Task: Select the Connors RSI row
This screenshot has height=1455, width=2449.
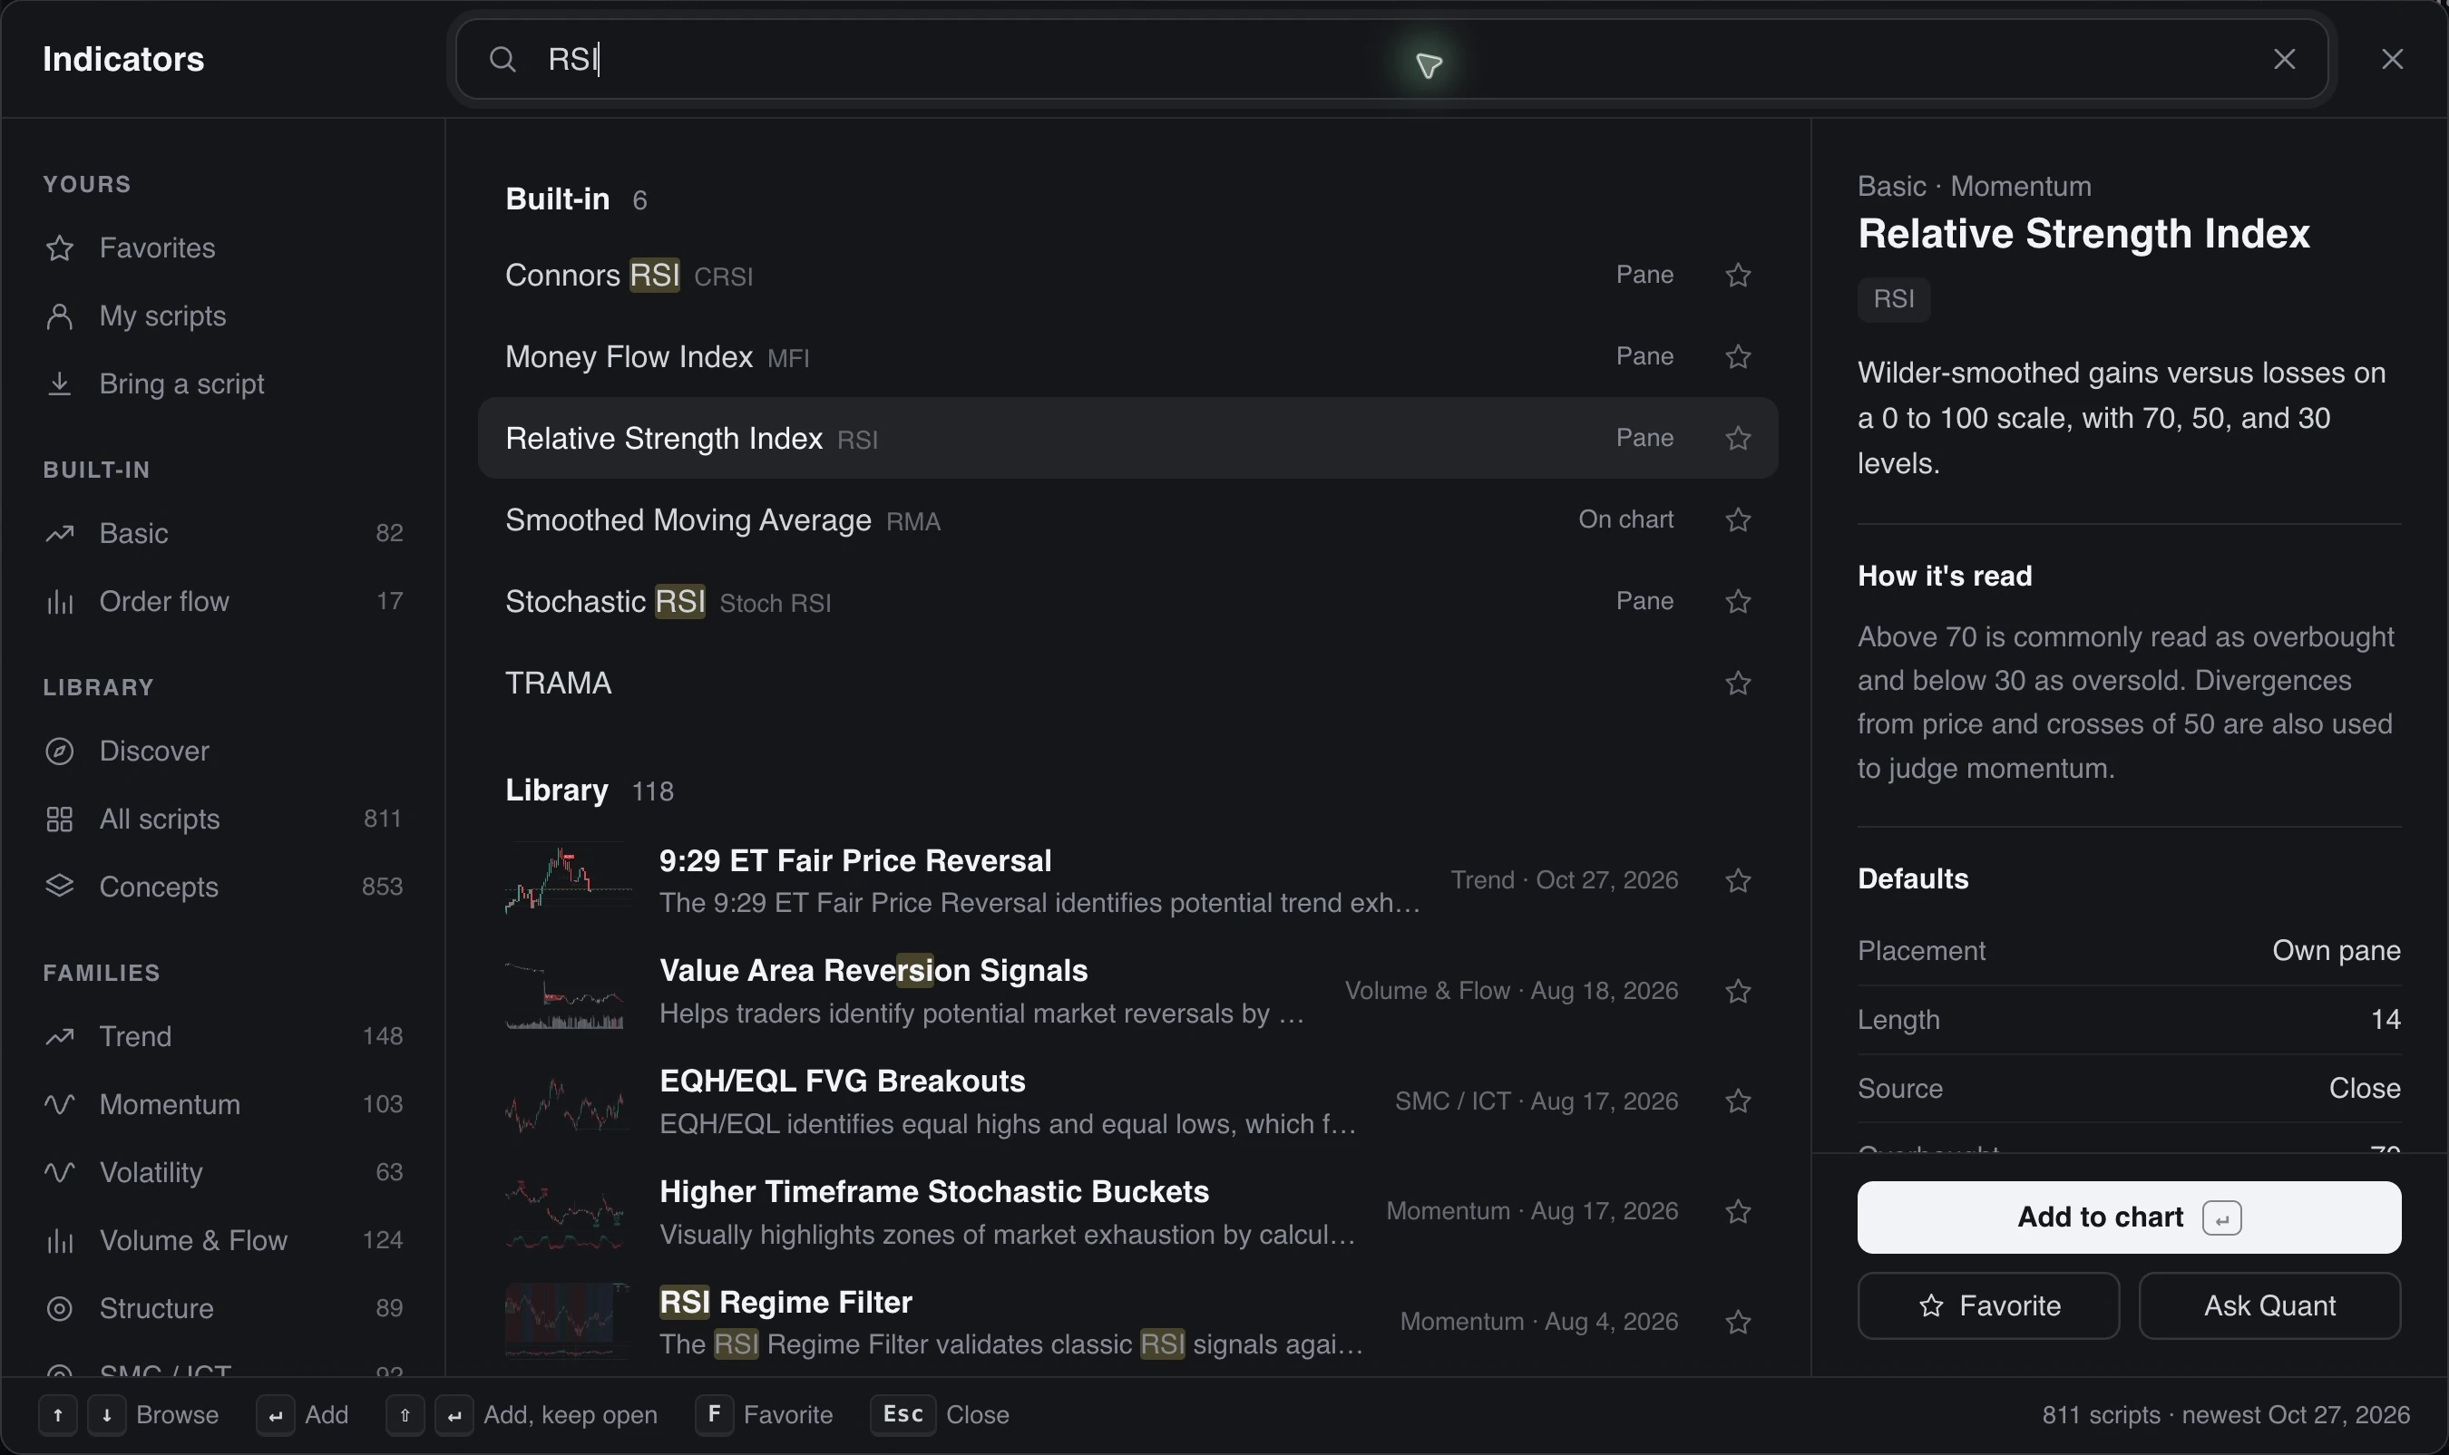Action: pyautogui.click(x=1127, y=275)
